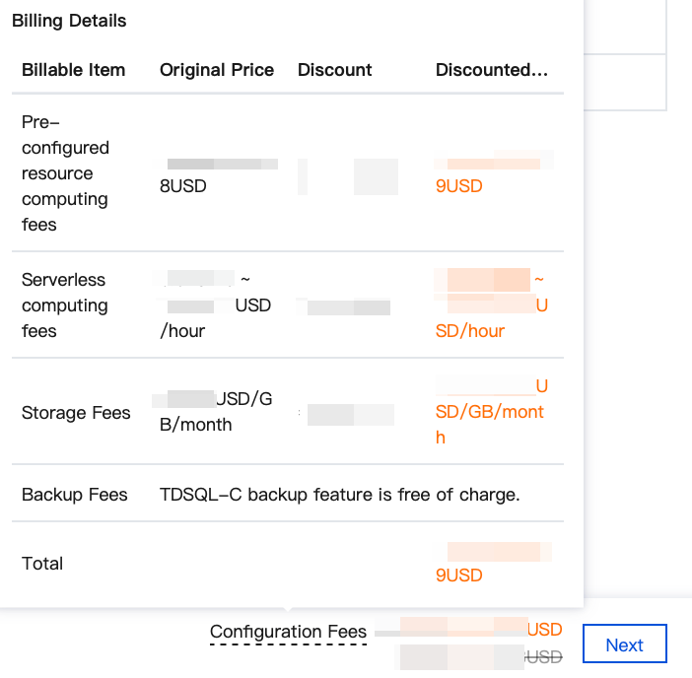Click the pre-configured original price 8USD

[x=183, y=185]
